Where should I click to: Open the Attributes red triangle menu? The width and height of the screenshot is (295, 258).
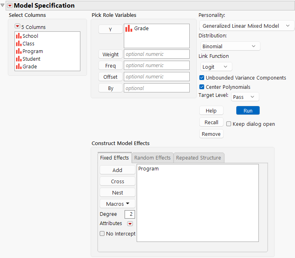coord(130,224)
